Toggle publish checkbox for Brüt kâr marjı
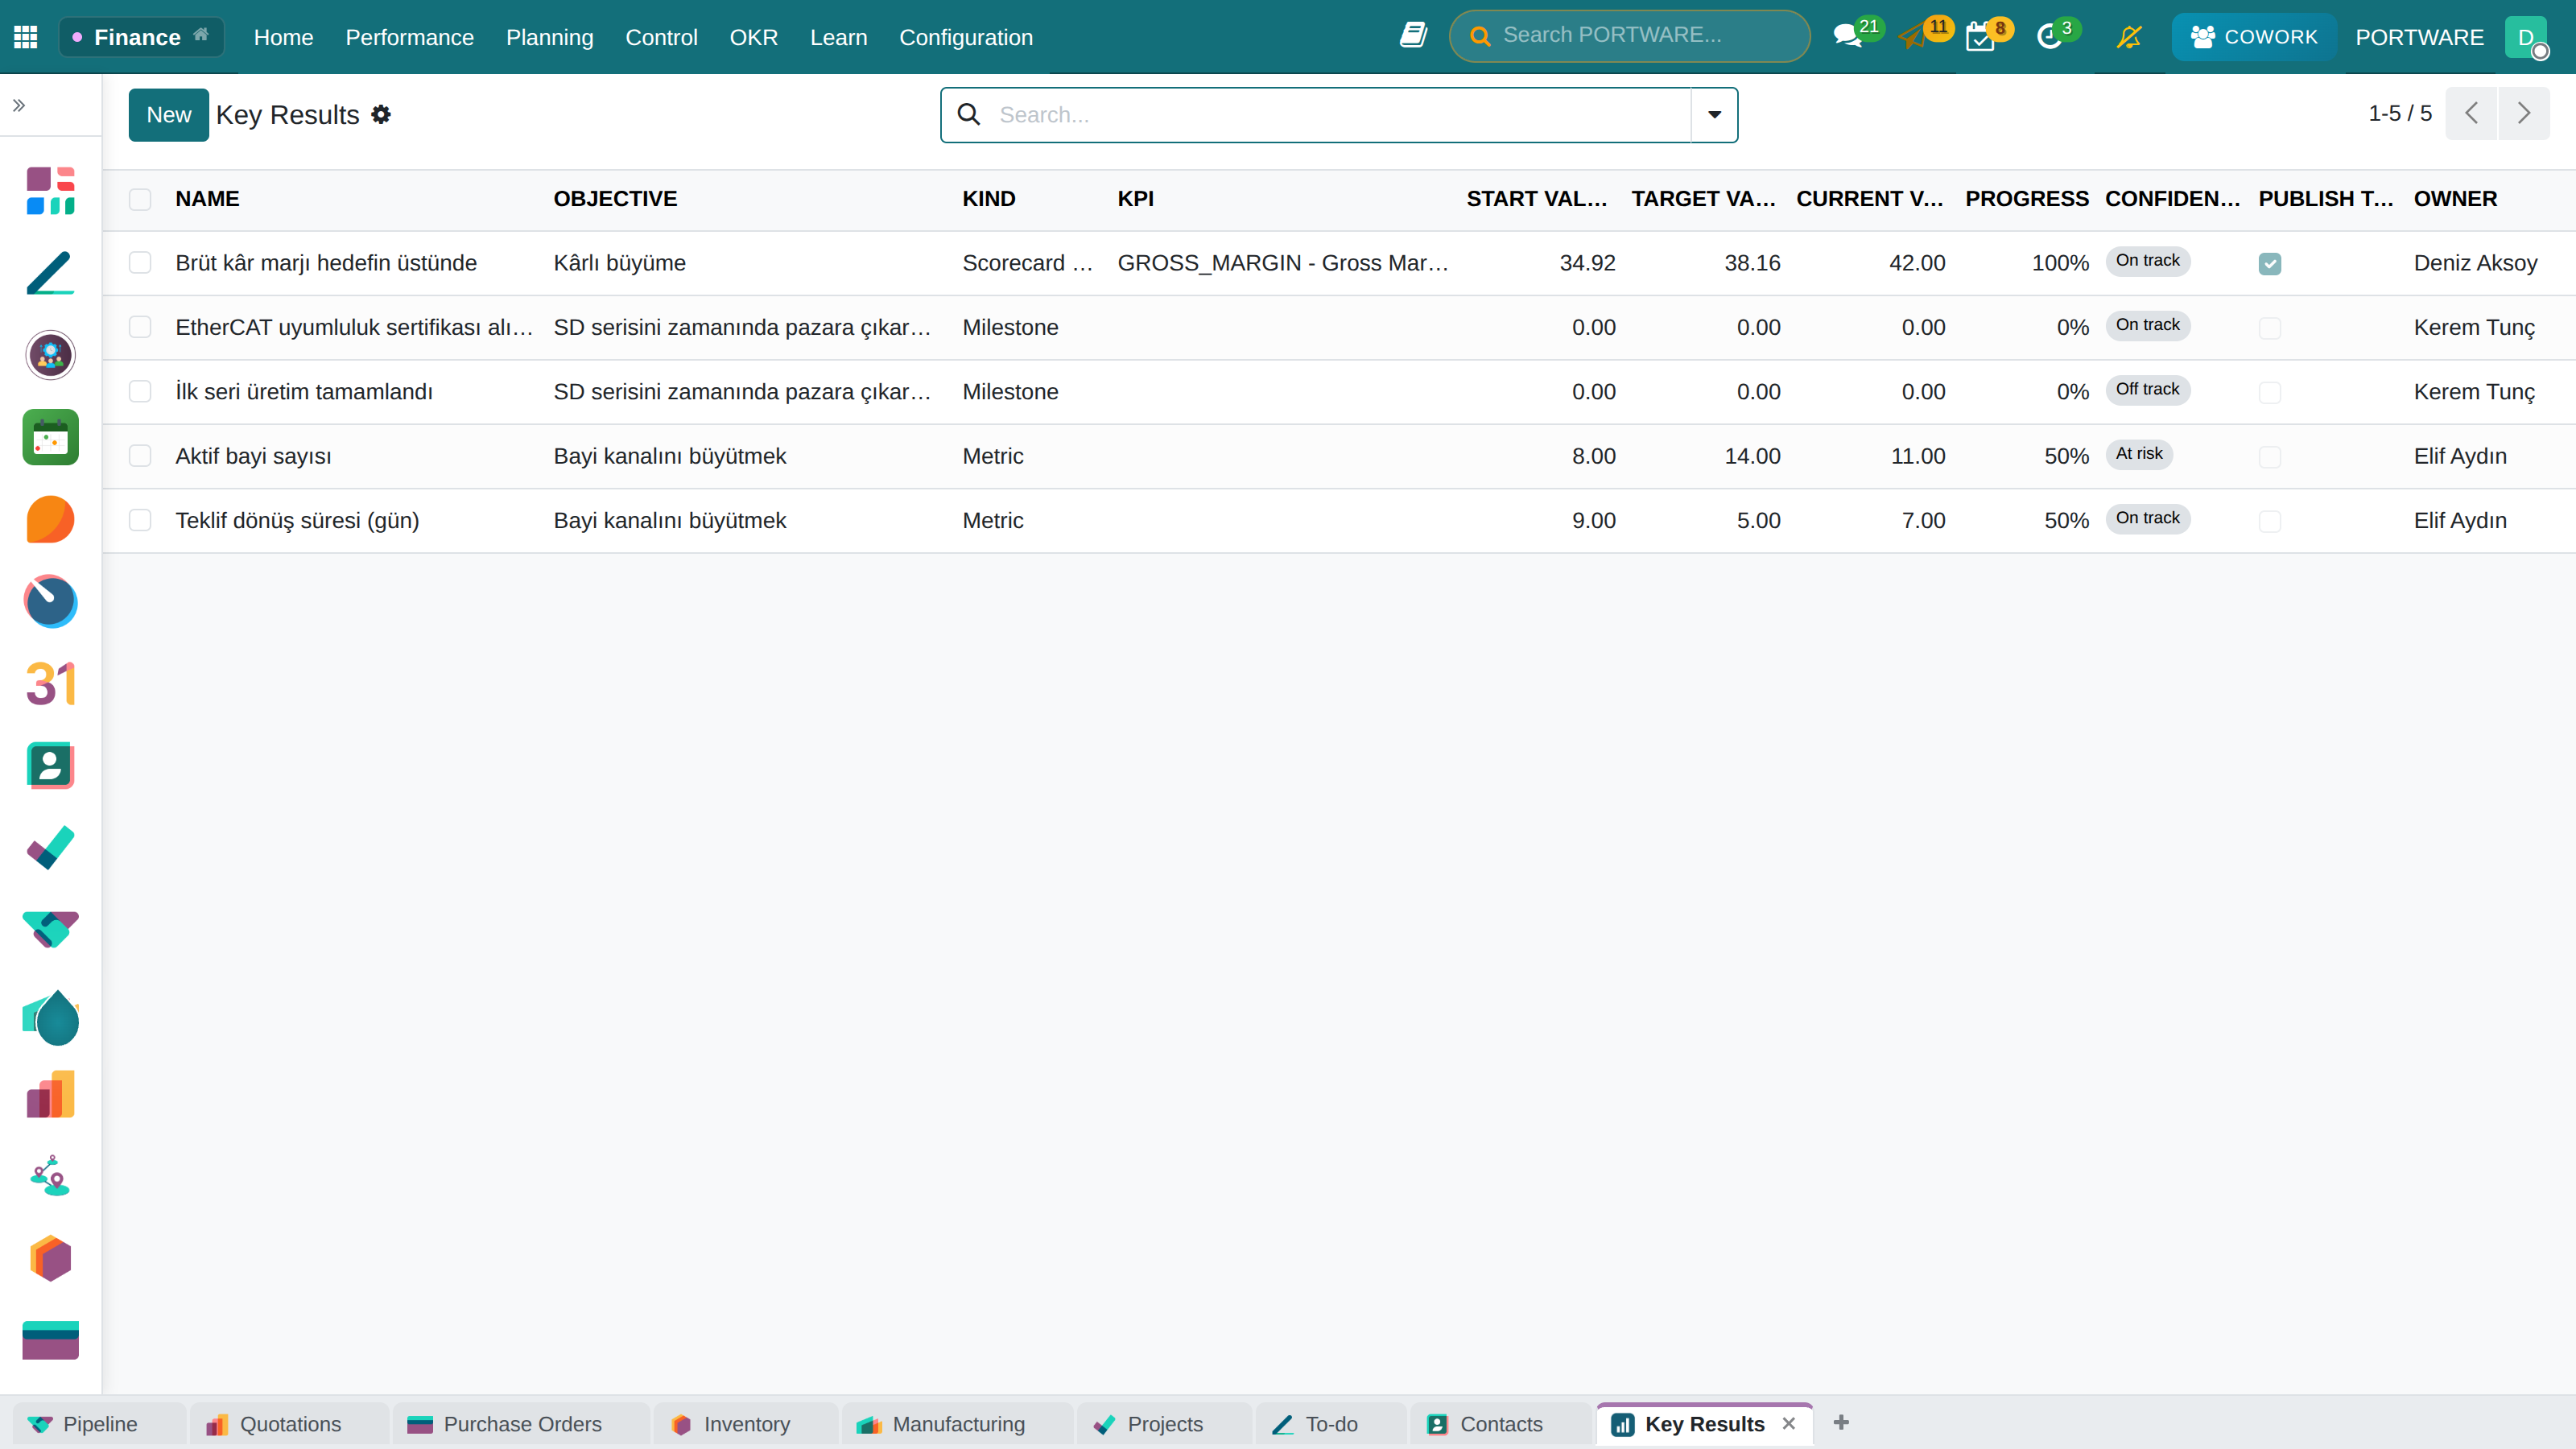Image resolution: width=2576 pixels, height=1449 pixels. (x=2270, y=264)
